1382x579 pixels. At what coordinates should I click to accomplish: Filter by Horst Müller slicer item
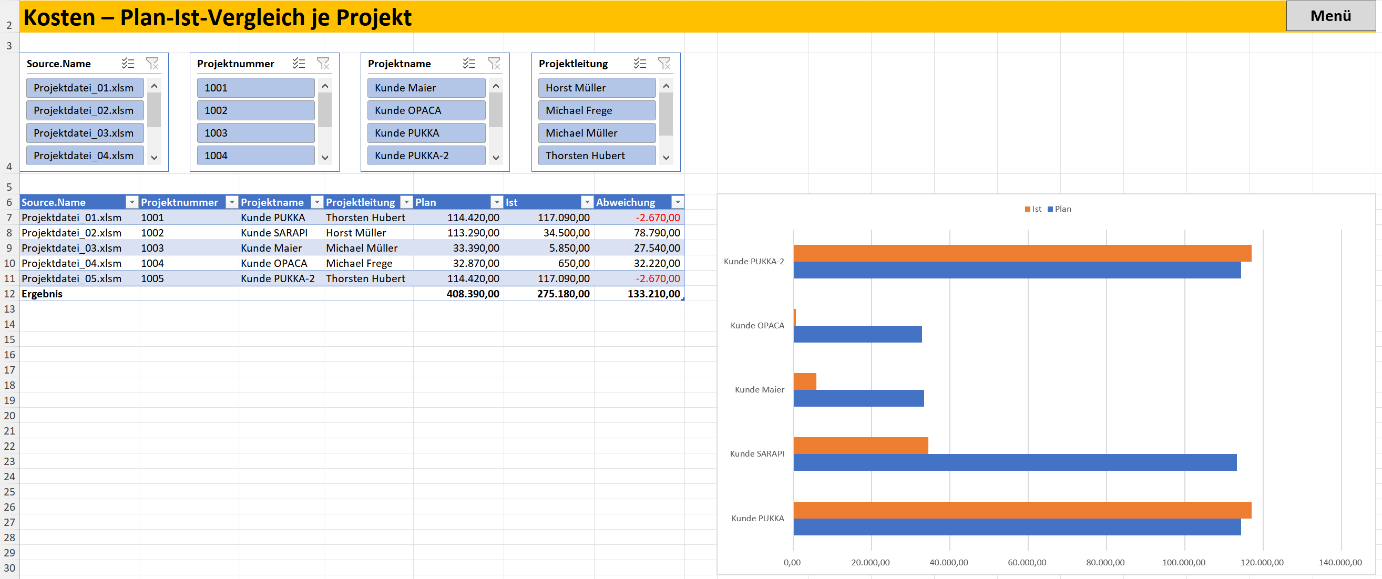click(597, 87)
